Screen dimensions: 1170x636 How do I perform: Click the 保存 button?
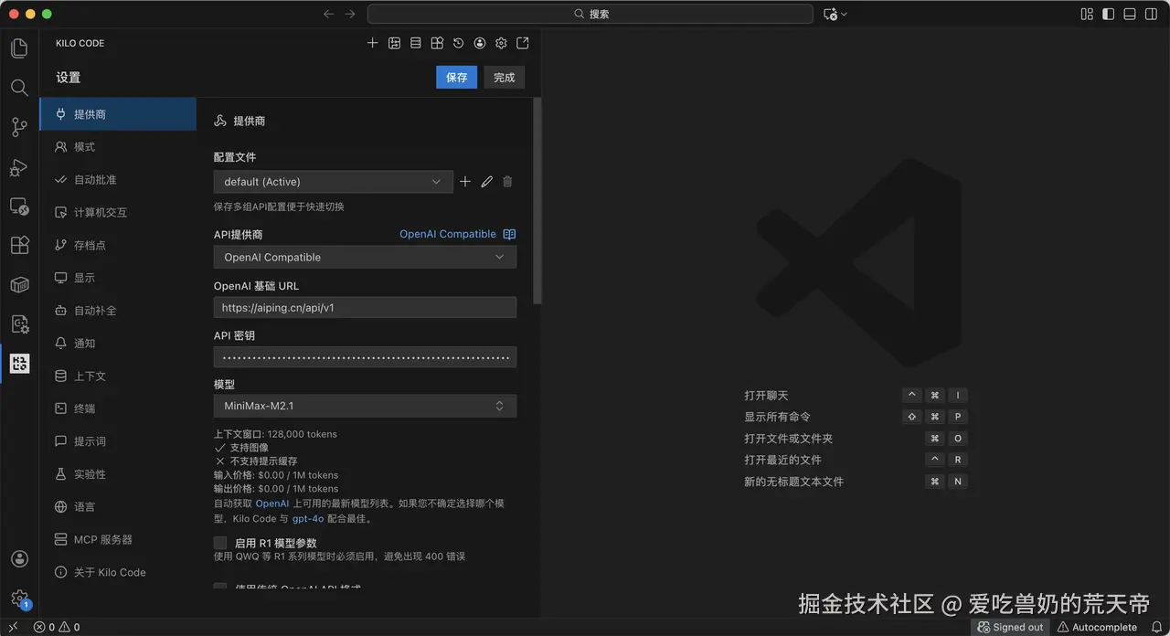click(x=456, y=77)
